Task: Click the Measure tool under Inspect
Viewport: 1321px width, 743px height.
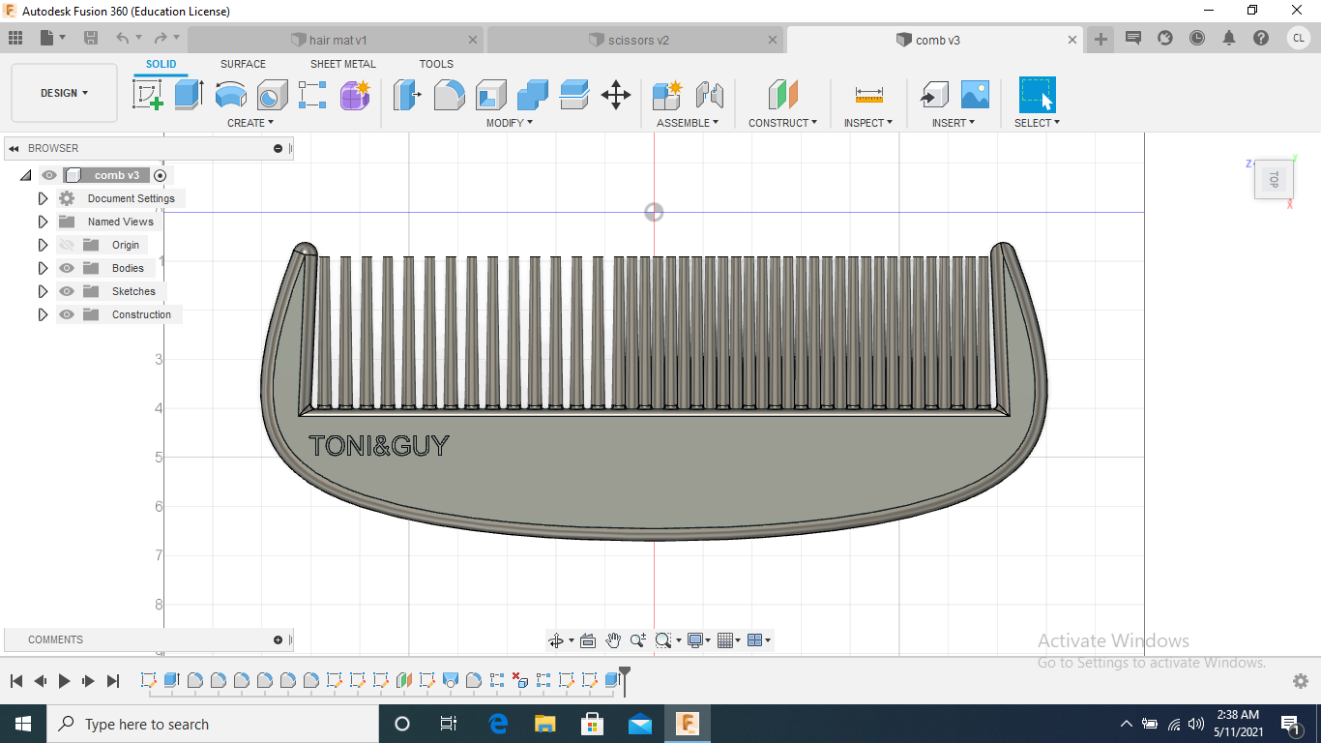Action: [868, 95]
